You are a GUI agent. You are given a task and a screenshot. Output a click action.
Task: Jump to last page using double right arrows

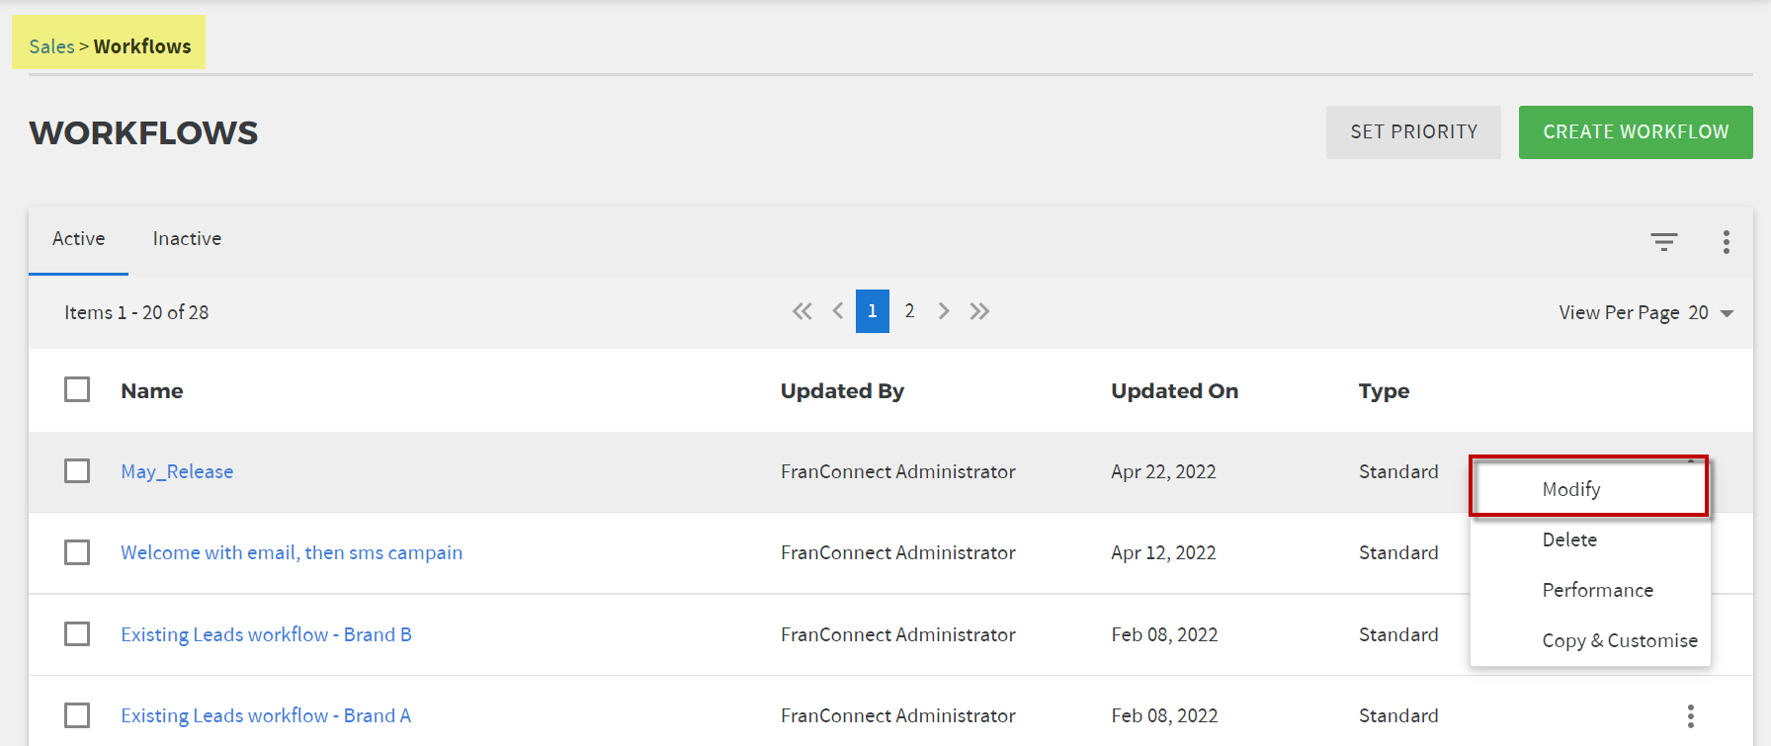pos(979,311)
